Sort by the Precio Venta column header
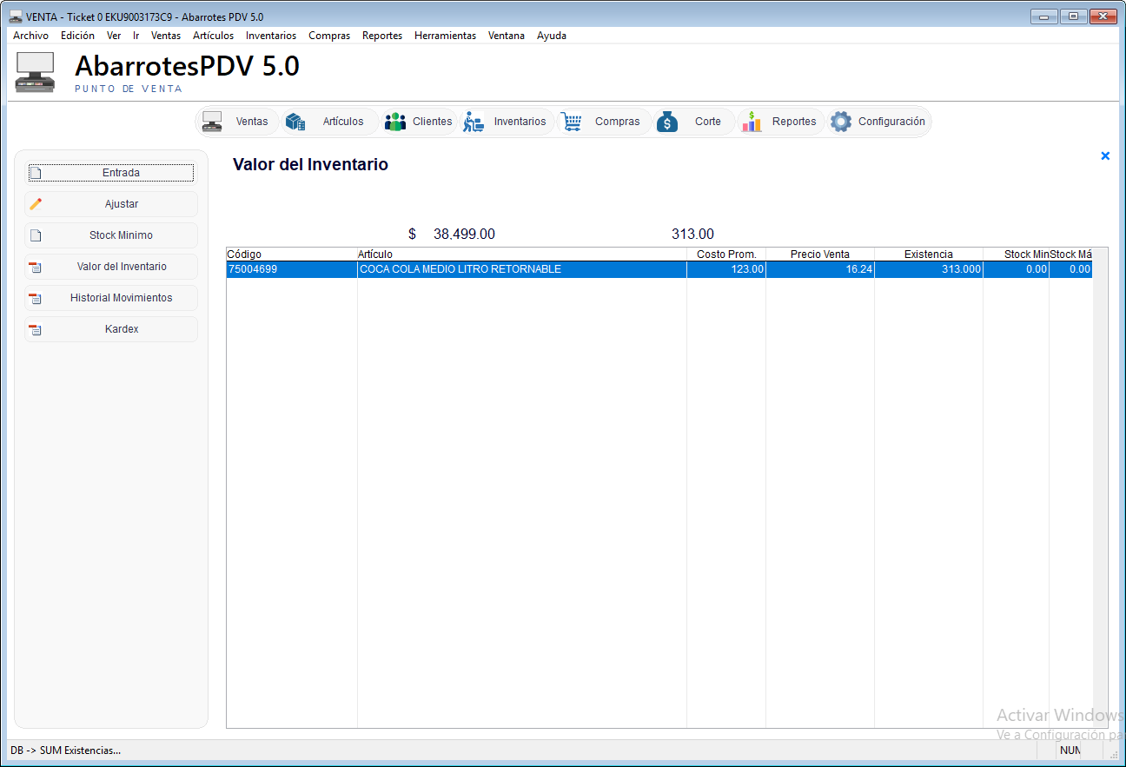 [x=820, y=255]
